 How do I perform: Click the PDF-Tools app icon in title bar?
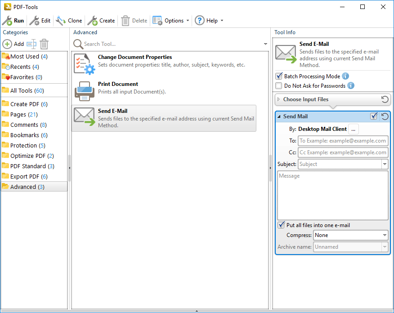8,7
